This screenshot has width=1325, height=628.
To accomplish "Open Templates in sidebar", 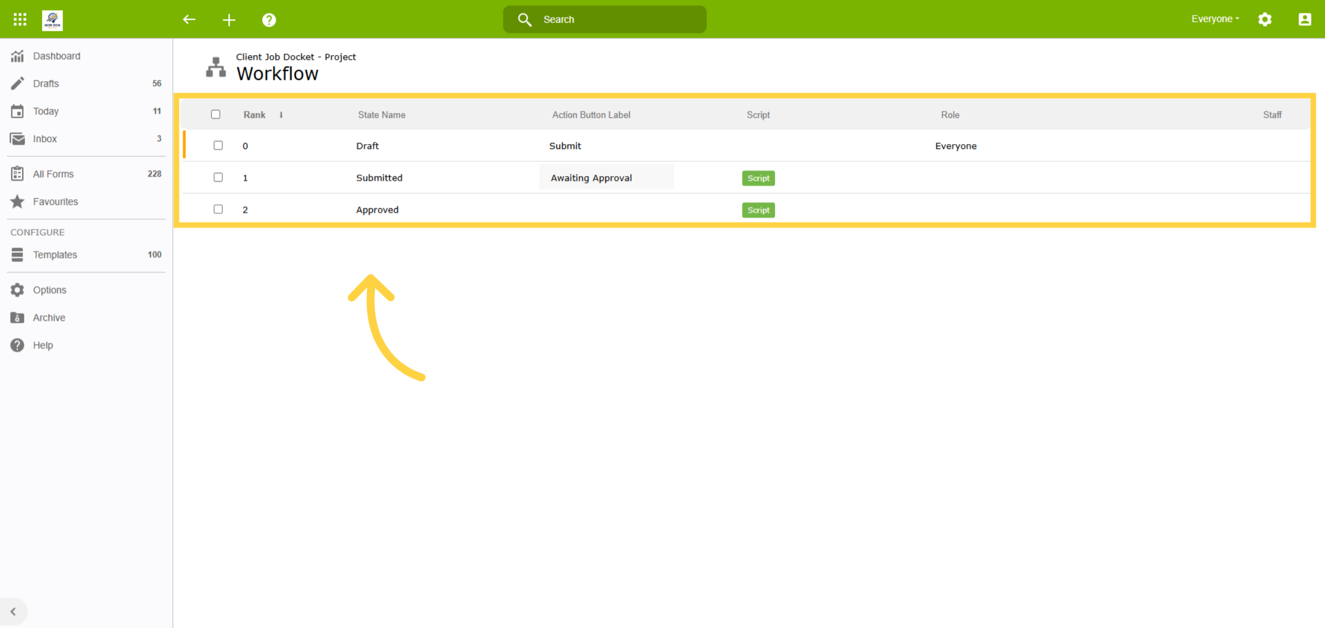I will (x=86, y=254).
